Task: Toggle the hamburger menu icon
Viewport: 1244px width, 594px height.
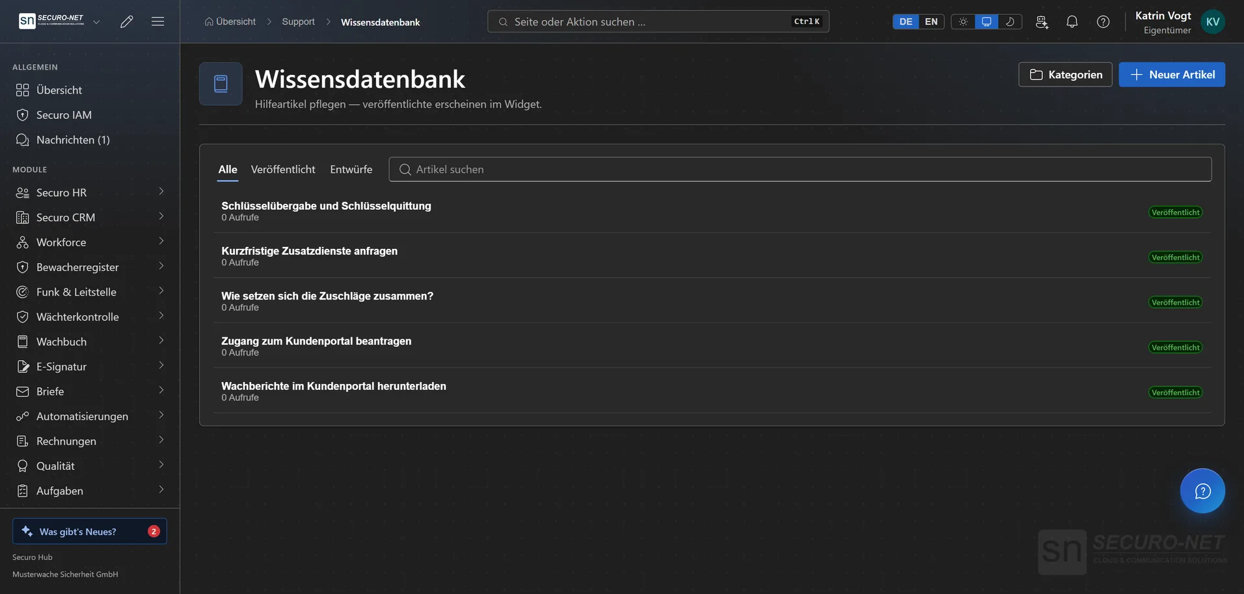Action: coord(157,21)
